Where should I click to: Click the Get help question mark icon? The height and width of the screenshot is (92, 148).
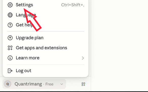coord(10,25)
